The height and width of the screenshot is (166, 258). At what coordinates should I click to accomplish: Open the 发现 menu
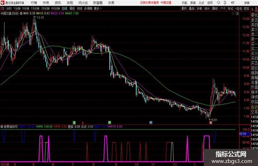tap(70, 3)
